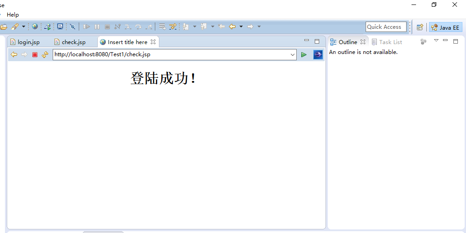Screen dimensions: 466x233
Task: Click Last Edit Location toolbar icon
Action: coord(222,27)
